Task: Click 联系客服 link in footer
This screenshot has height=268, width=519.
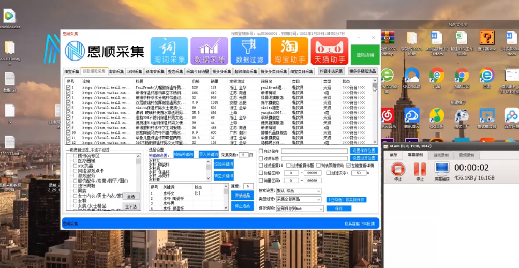Action: pos(352,224)
